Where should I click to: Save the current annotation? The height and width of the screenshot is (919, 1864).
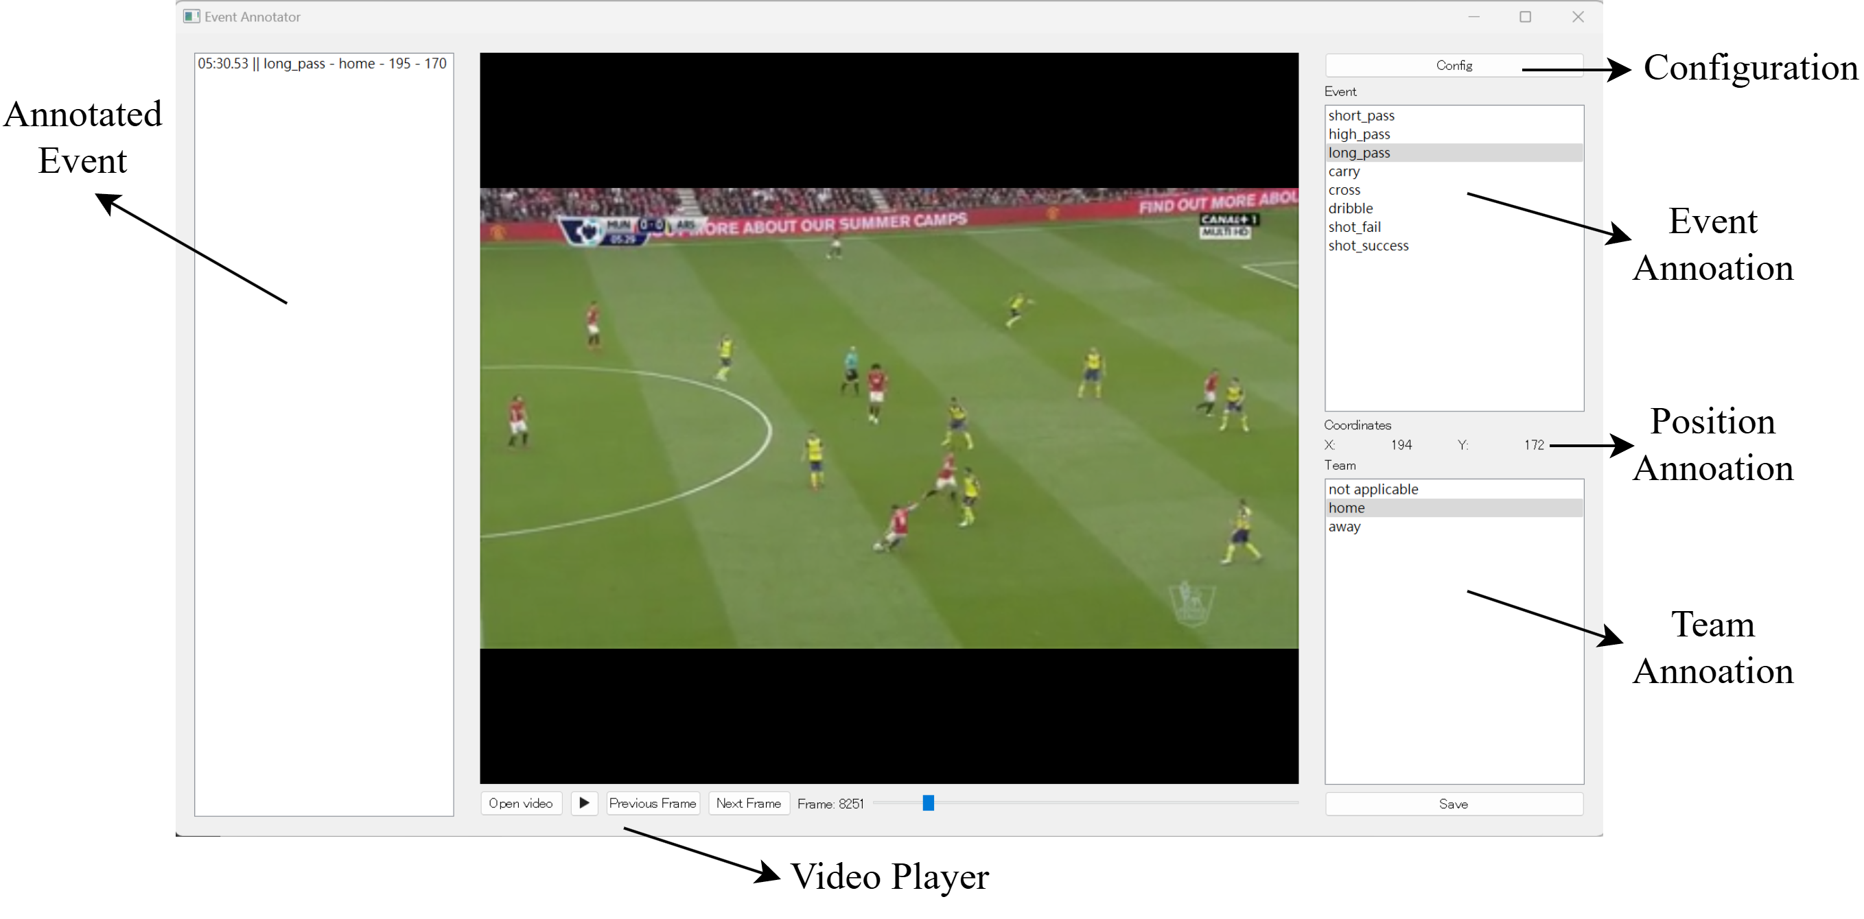point(1453,804)
